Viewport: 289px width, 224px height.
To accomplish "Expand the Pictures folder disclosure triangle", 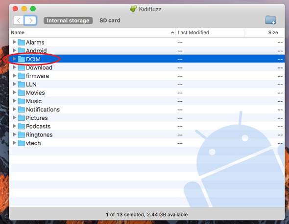I will point(14,117).
